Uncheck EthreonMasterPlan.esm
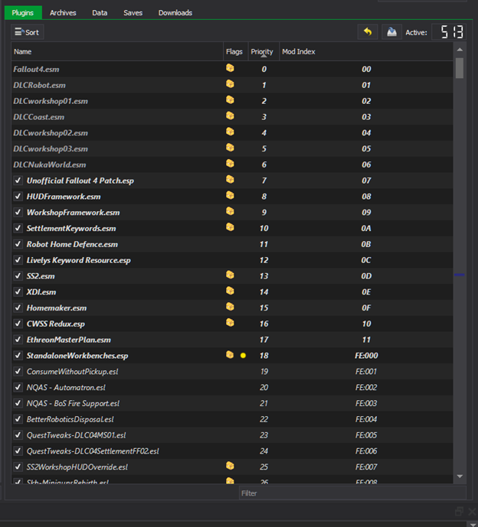 [x=18, y=340]
